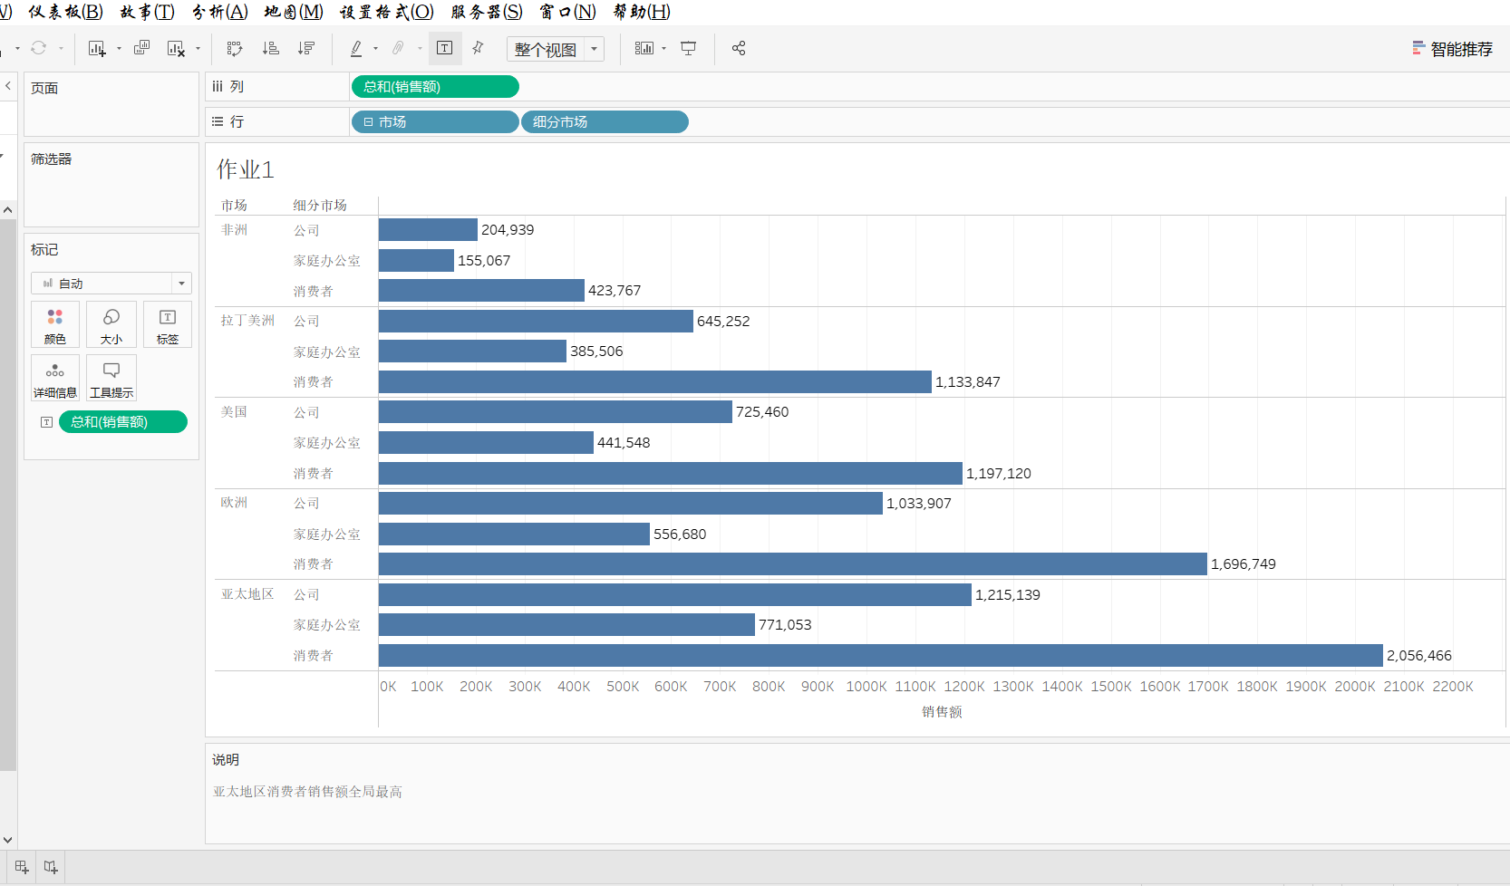1510x886 pixels.
Task: Expand the highlight dropdown arrow
Action: (x=375, y=49)
